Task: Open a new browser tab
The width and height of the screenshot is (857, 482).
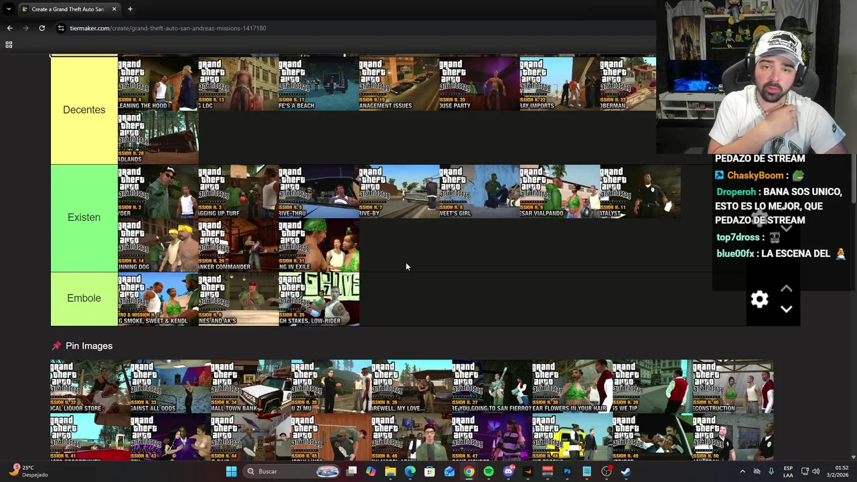Action: pyautogui.click(x=130, y=9)
